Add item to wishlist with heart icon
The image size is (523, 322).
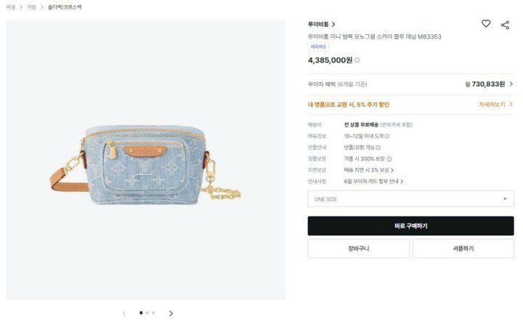pyautogui.click(x=486, y=24)
